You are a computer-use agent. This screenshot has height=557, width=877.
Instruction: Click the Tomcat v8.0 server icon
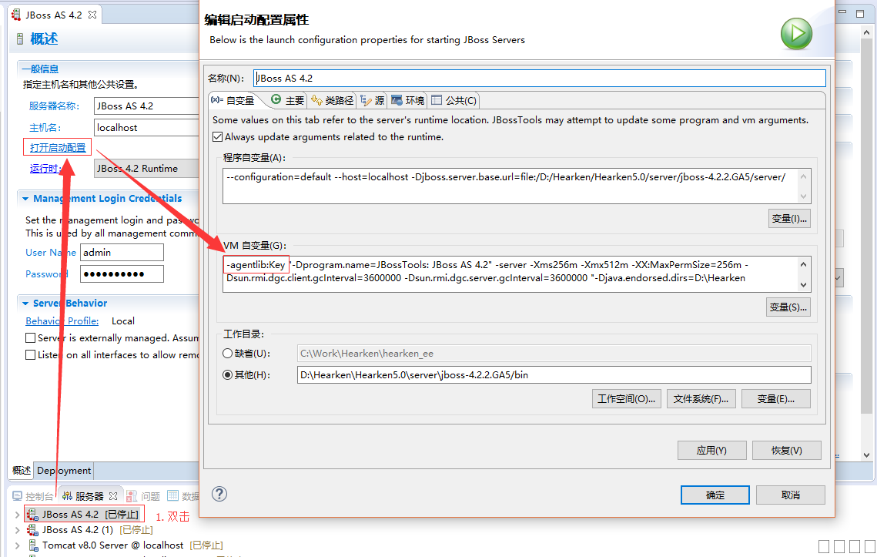32,545
